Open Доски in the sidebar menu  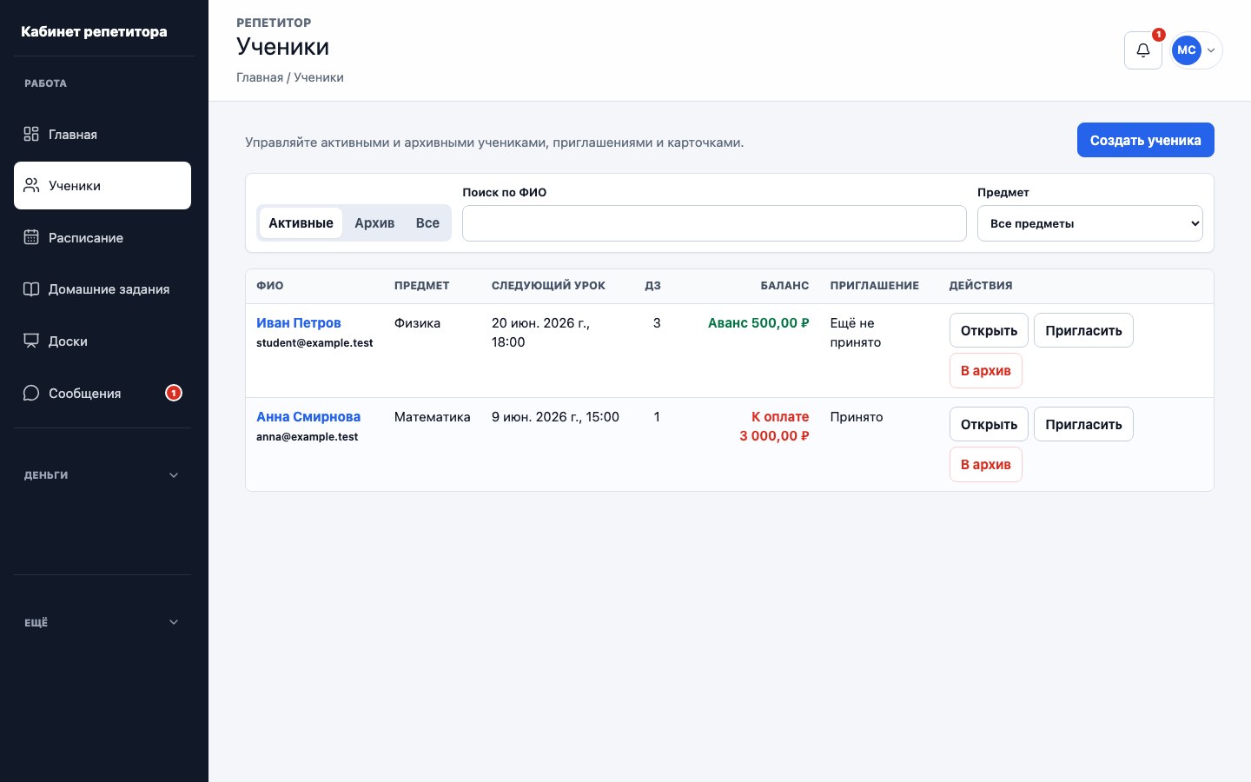[x=103, y=341]
